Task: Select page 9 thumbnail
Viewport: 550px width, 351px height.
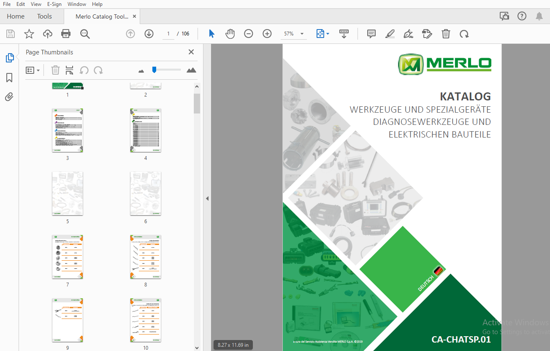Action: (x=68, y=320)
